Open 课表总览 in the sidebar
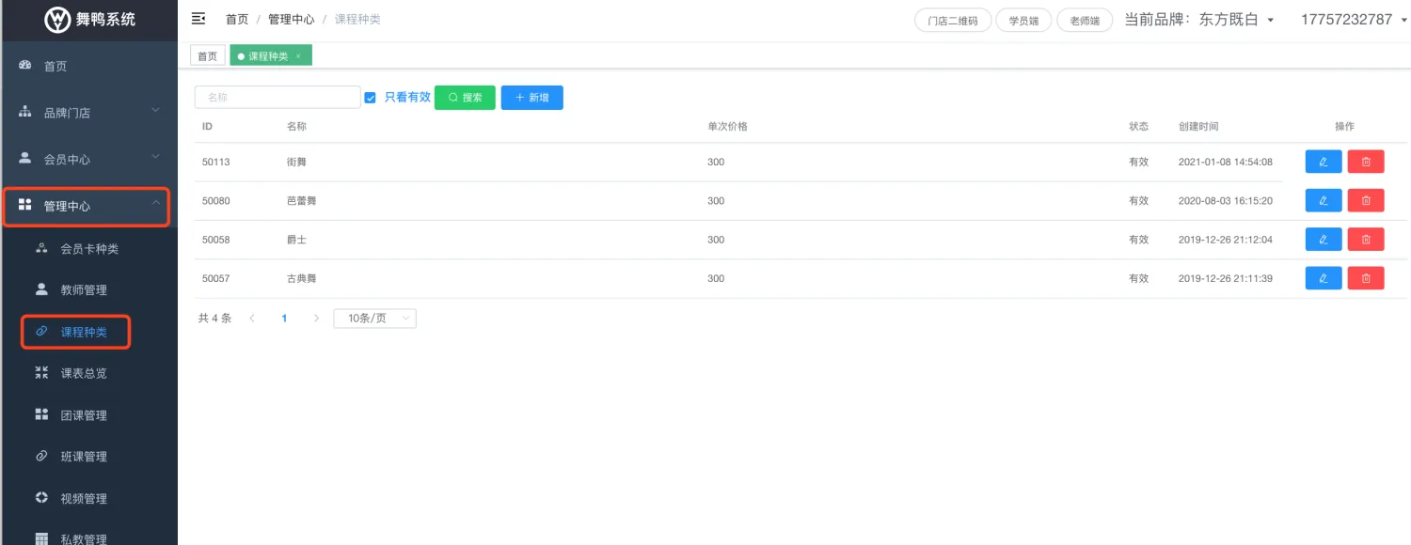 click(x=84, y=373)
